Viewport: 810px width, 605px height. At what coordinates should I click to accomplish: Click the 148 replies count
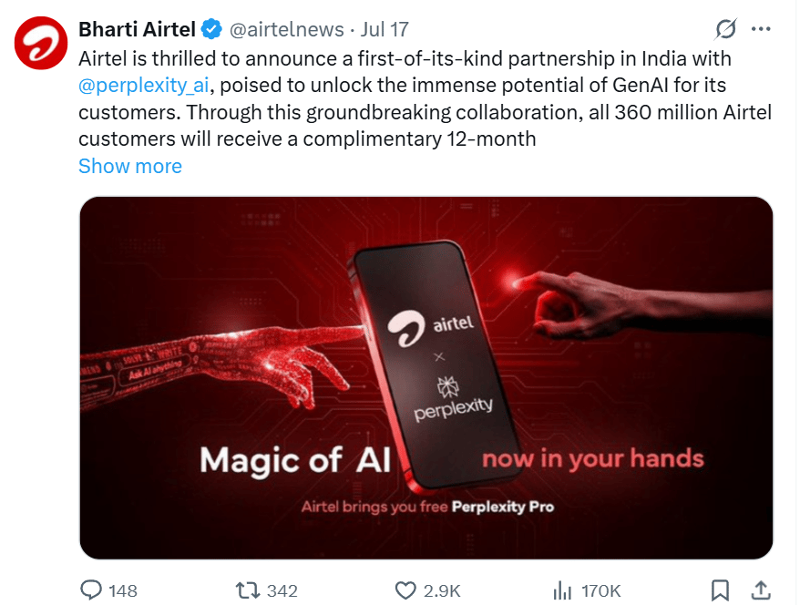coord(123,590)
